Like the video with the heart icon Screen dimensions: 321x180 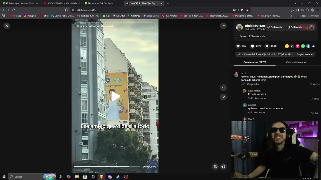tap(238, 46)
